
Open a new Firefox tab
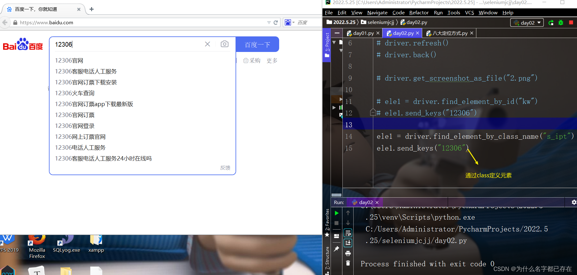(92, 9)
